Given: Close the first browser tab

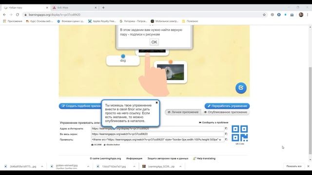Looking at the screenshot, I should tap(47, 8).
